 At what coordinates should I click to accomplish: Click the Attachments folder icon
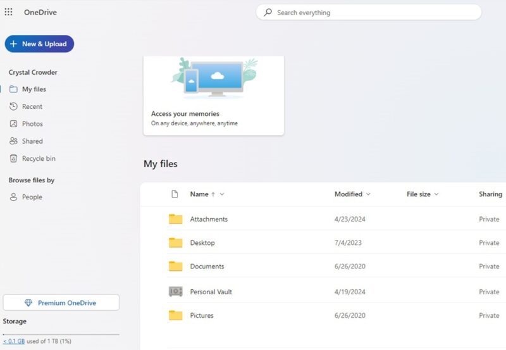tap(176, 219)
